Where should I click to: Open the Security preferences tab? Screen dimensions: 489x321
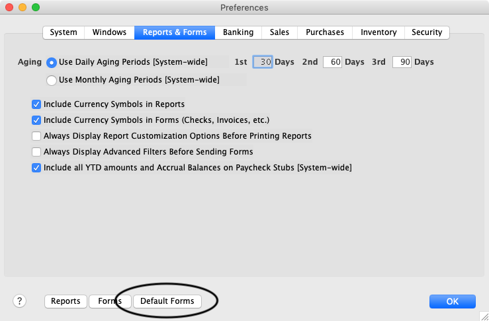426,32
